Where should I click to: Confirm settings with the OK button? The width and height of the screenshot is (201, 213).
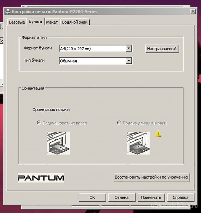(x=92, y=197)
